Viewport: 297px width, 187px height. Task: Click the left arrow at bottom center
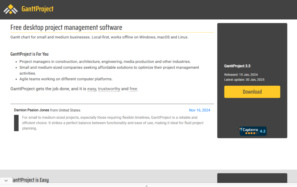pos(147,186)
